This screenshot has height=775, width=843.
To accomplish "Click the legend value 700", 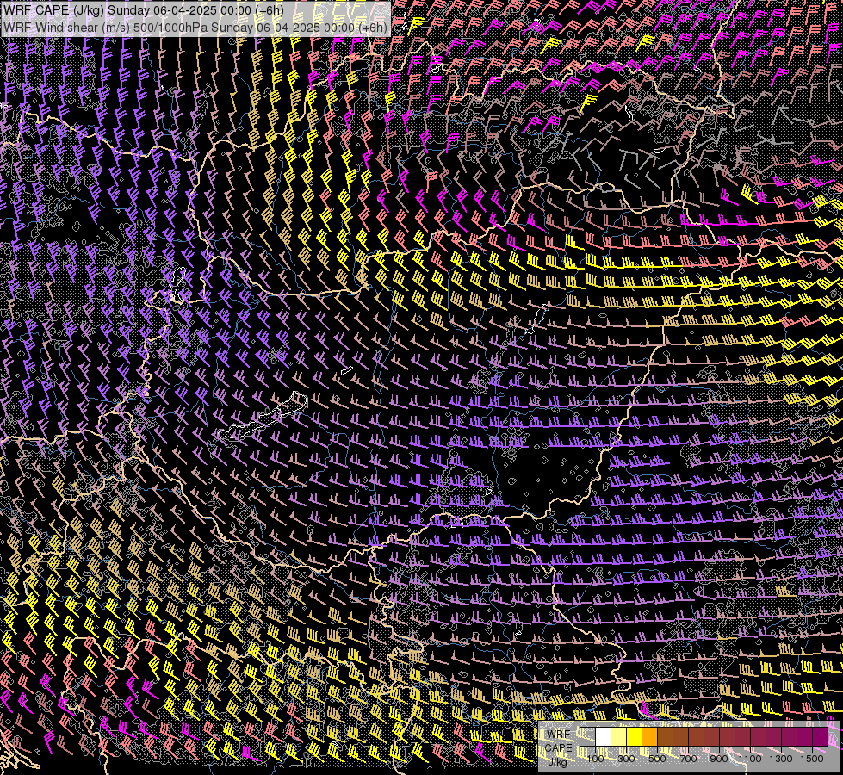I will tap(688, 759).
